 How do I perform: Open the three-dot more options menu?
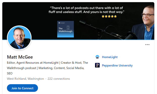point(147,44)
